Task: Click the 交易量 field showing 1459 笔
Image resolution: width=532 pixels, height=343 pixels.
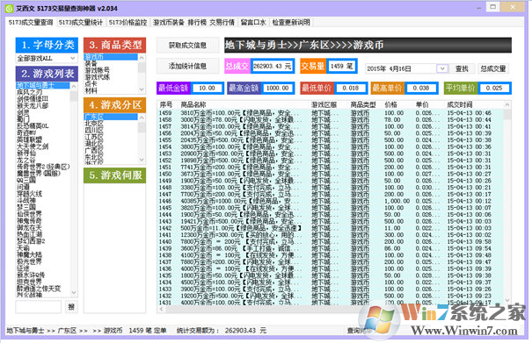Action: tap(342, 66)
